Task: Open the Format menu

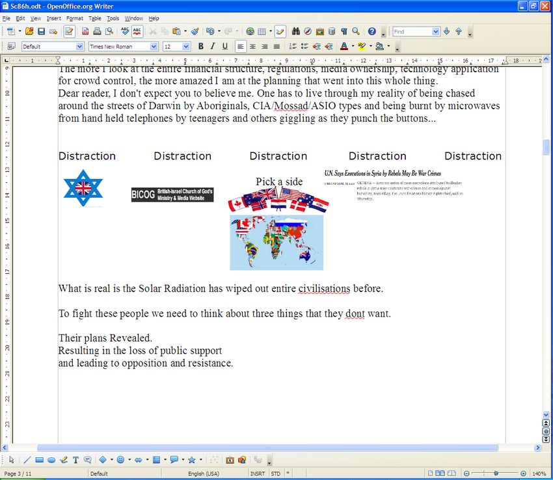Action: (x=74, y=18)
